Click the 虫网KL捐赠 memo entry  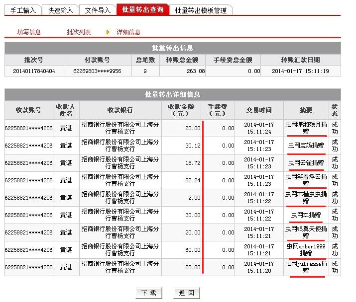306,215
